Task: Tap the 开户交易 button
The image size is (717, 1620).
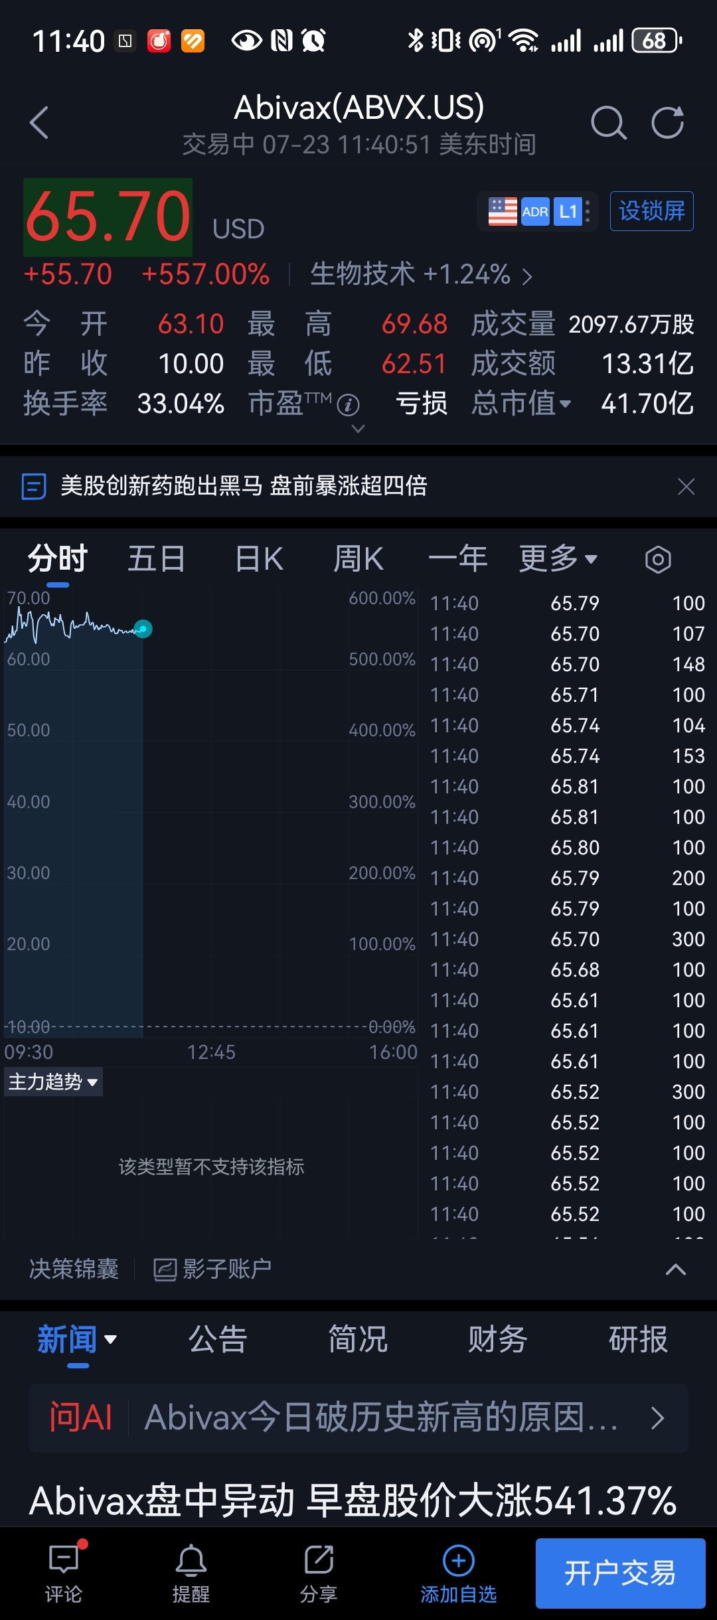Action: [x=620, y=1573]
